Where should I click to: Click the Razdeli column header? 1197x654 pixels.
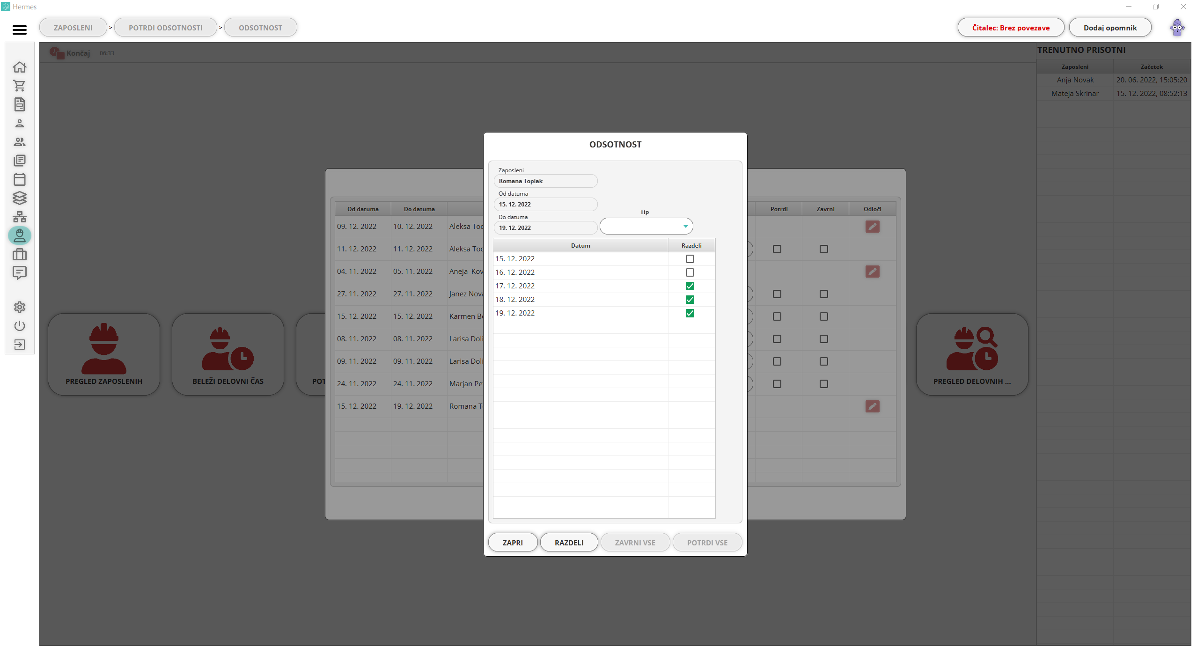(691, 246)
